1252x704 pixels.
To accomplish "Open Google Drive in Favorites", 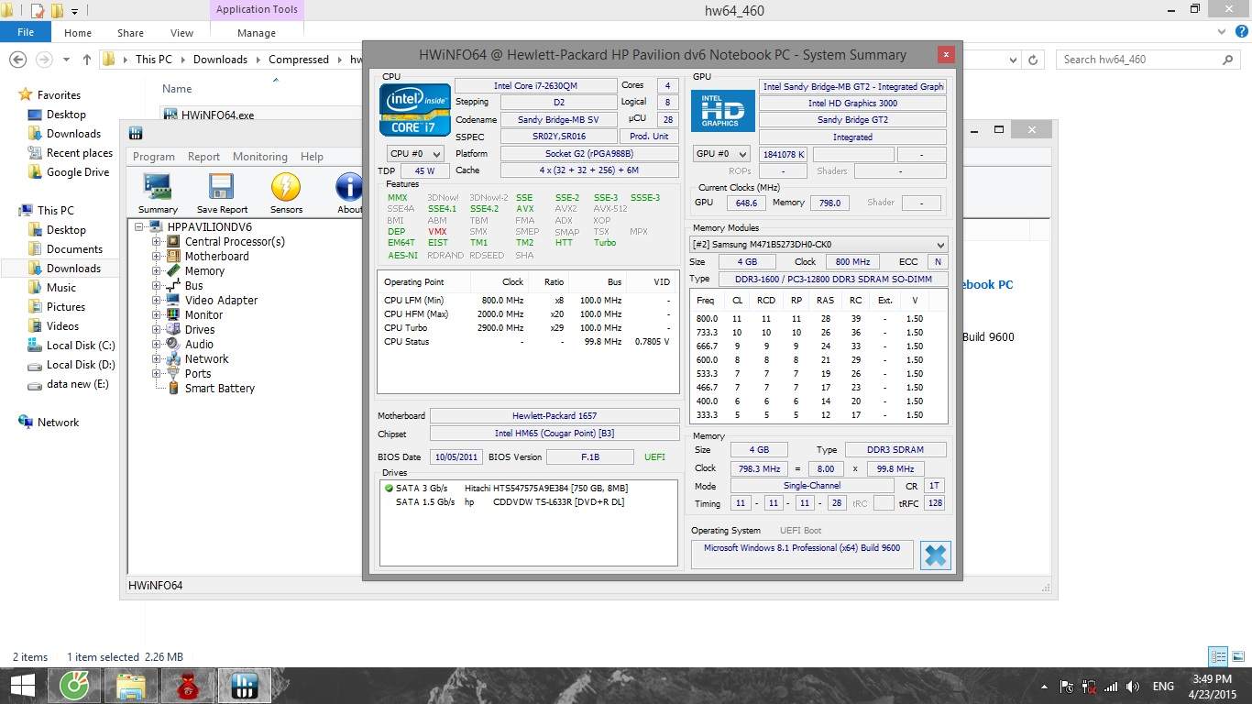I will [78, 172].
